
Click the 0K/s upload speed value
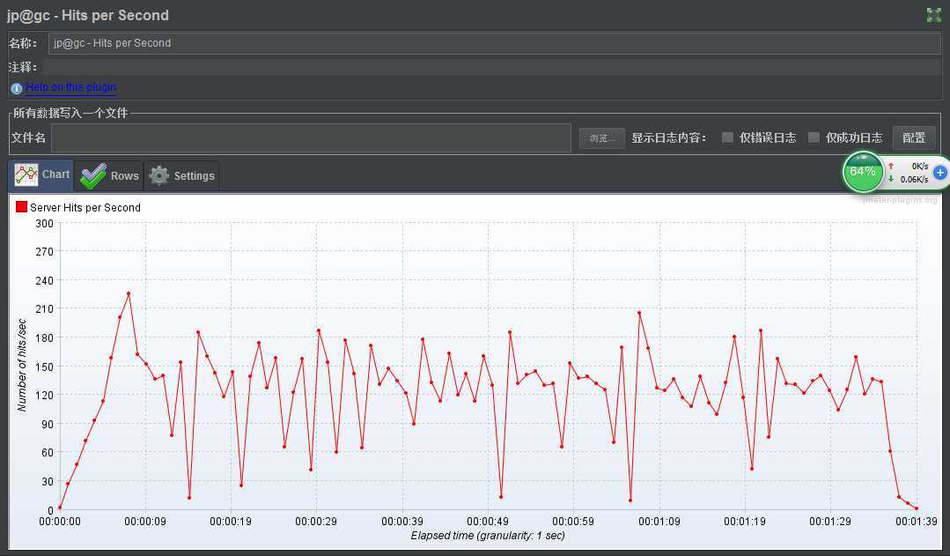pyautogui.click(x=920, y=167)
